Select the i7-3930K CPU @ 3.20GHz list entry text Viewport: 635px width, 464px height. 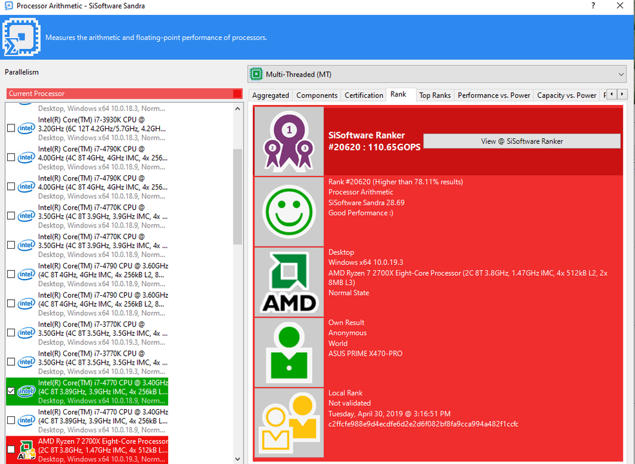(x=102, y=129)
